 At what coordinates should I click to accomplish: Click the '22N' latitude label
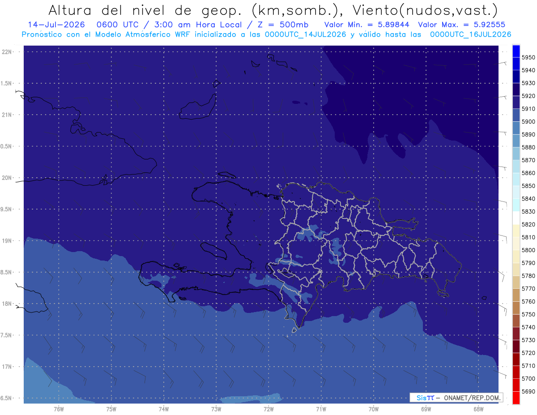tap(7, 52)
